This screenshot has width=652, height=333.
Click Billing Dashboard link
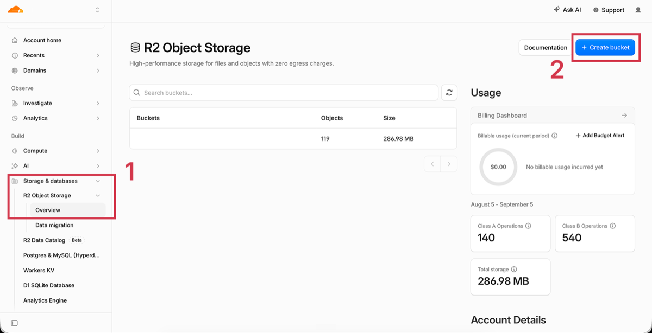coord(502,116)
